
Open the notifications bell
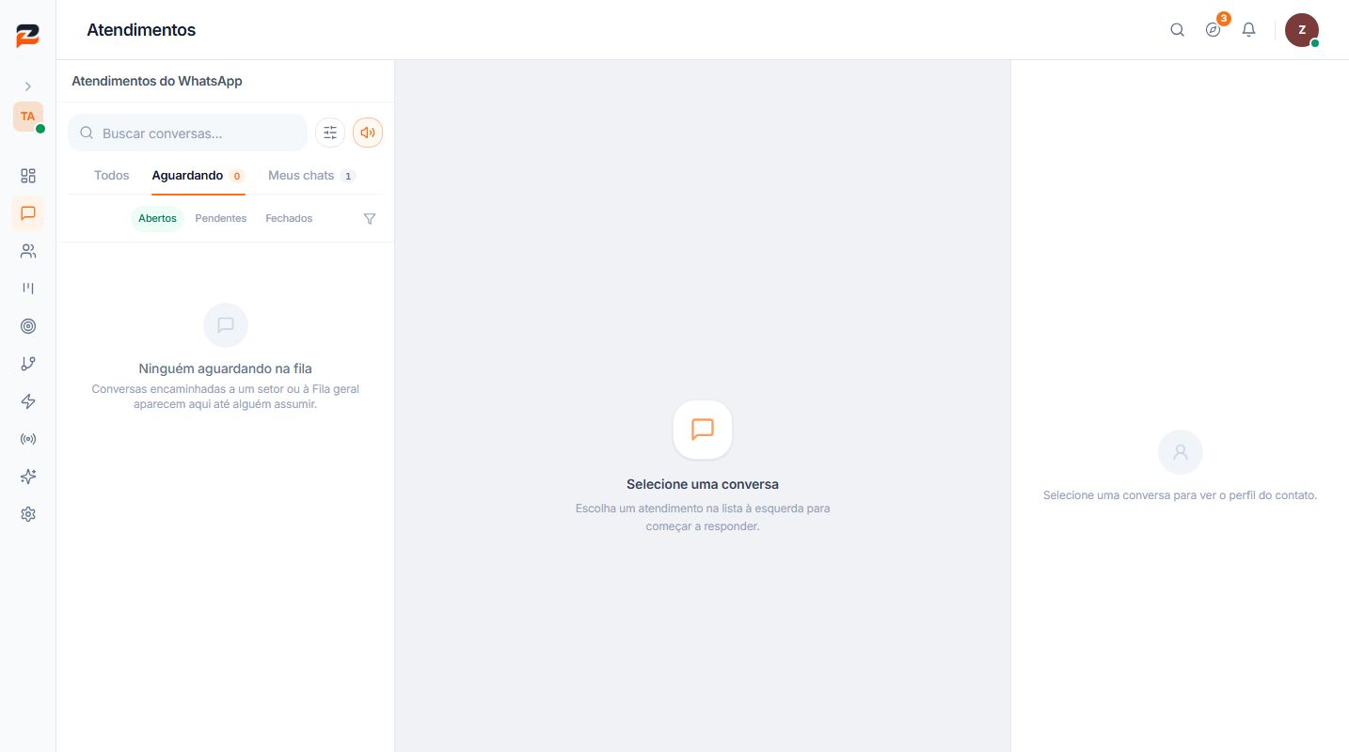pos(1249,30)
